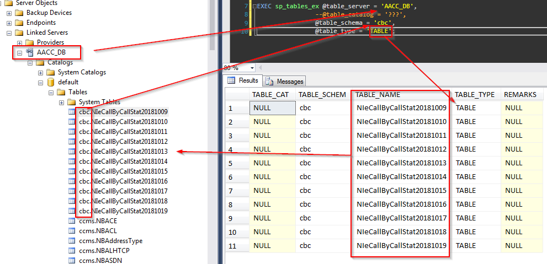Click the Catalogs folder icon
547x264 pixels.
pos(41,62)
